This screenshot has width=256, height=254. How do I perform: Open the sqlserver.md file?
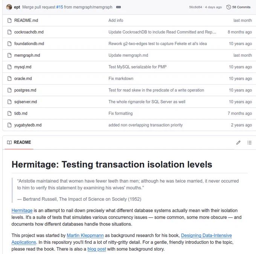point(26,102)
